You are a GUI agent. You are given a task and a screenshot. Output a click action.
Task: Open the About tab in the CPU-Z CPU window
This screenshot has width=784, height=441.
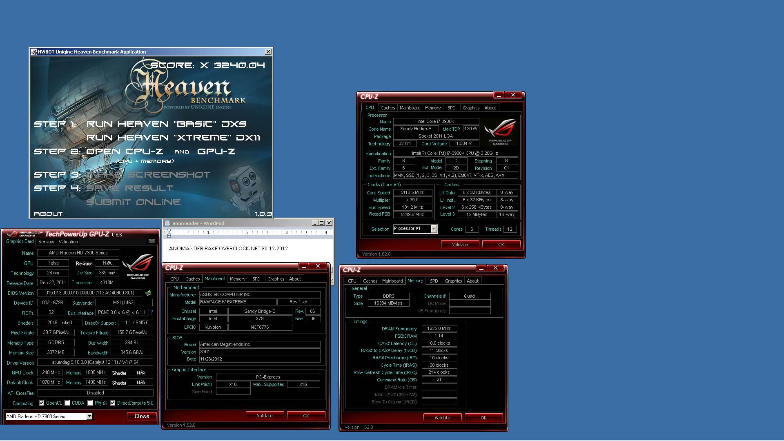(490, 108)
